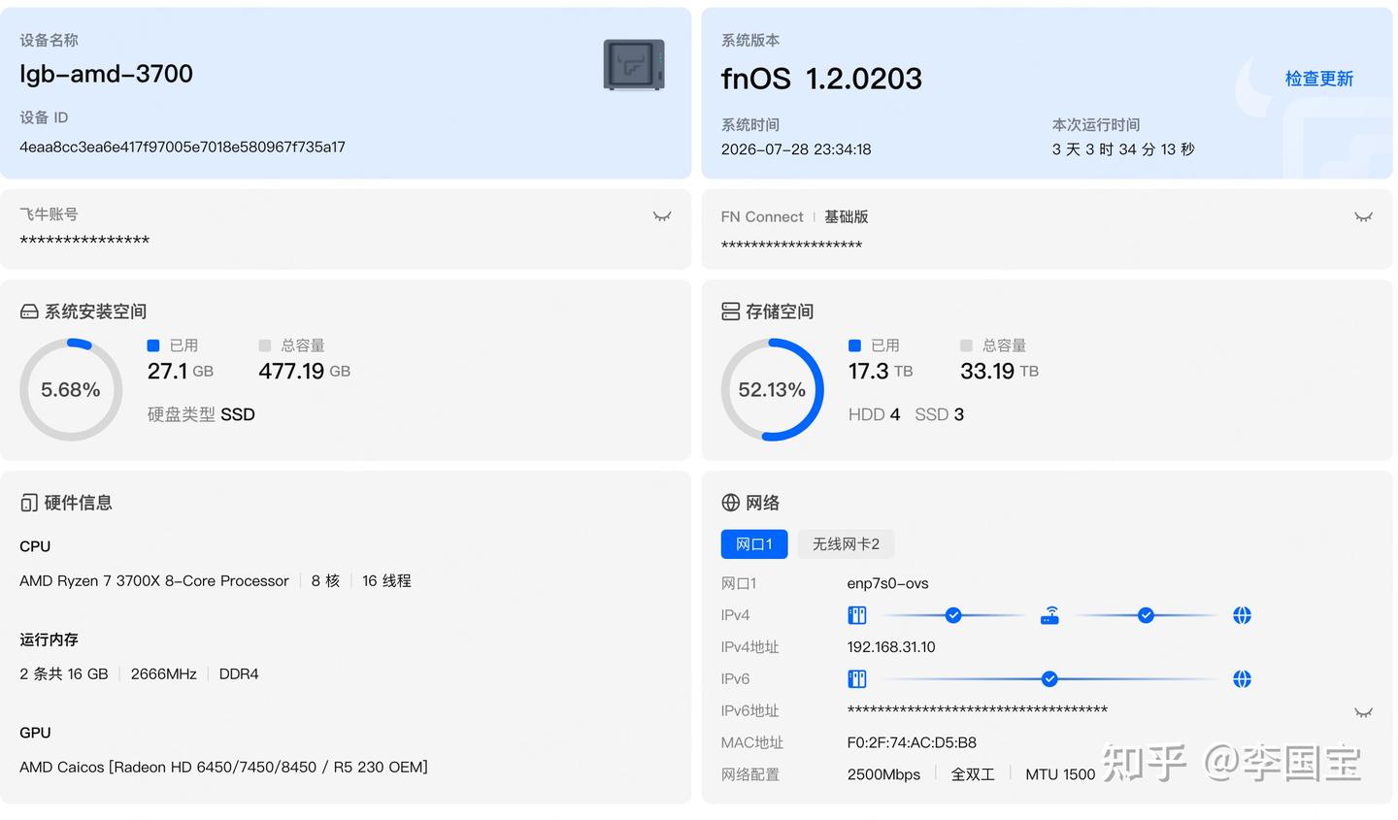The image size is (1398, 820).
Task: Click the 2666MHz memory speed
Action: 164,674
